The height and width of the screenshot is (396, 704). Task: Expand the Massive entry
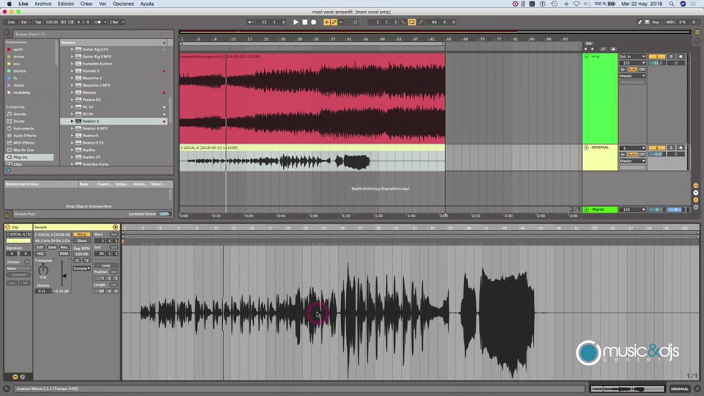72,92
